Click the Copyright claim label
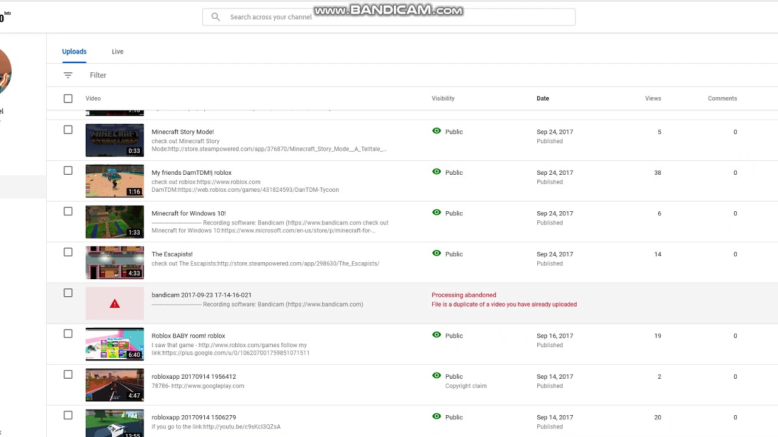The height and width of the screenshot is (437, 778). (466, 386)
